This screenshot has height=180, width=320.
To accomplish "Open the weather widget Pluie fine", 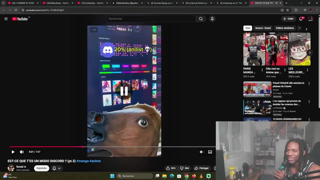I will pyautogui.click(x=10, y=176).
